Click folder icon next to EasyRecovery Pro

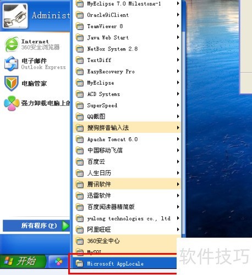point(80,71)
